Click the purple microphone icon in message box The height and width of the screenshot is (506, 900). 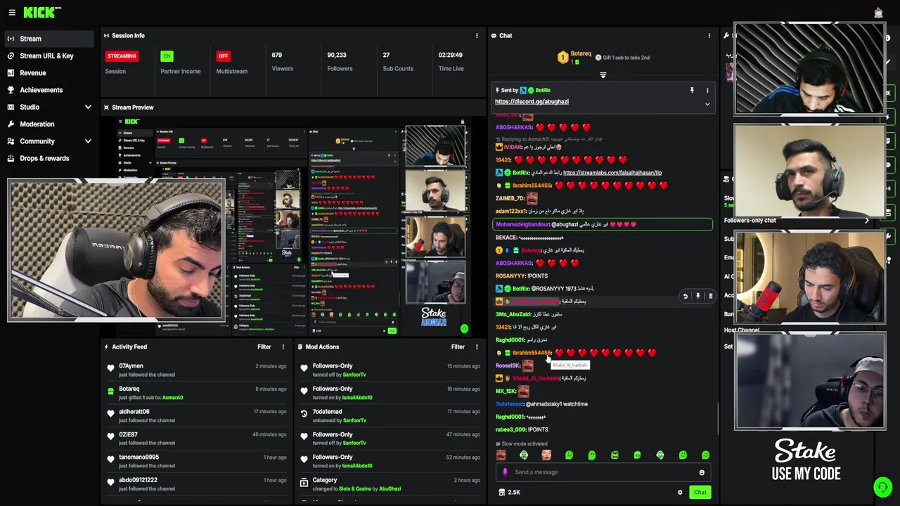click(506, 472)
